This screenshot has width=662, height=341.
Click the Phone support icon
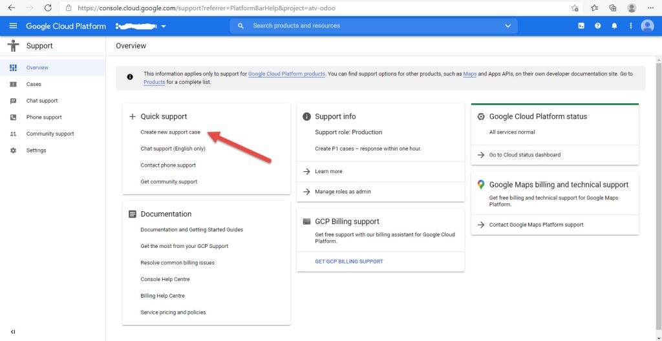click(x=13, y=118)
